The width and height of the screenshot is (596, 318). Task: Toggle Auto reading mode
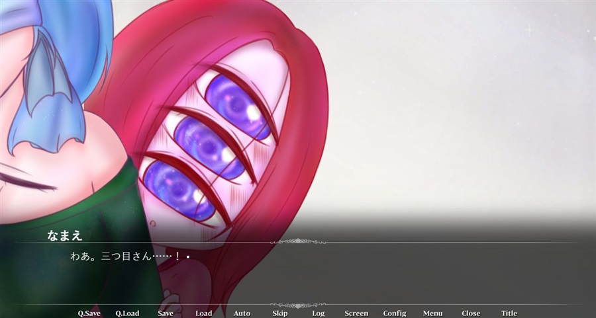click(x=242, y=313)
